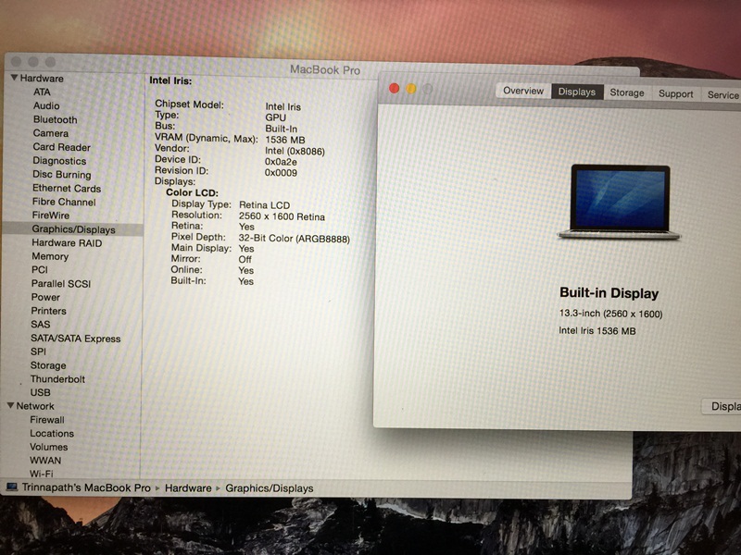Select FireWire in the sidebar
741x555 pixels.
click(51, 216)
